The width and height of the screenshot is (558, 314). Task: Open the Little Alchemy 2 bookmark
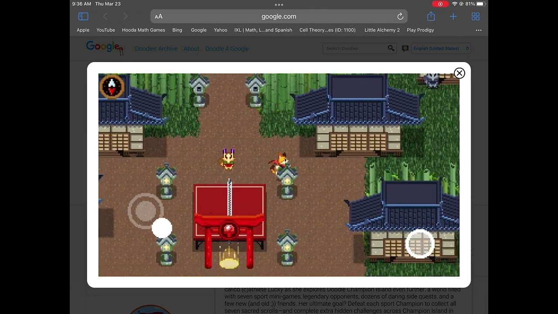[382, 30]
